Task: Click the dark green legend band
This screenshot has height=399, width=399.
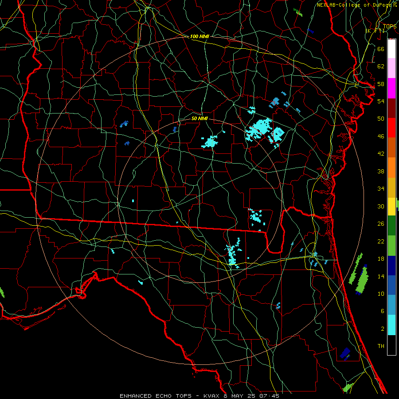Action: pyautogui.click(x=391, y=226)
